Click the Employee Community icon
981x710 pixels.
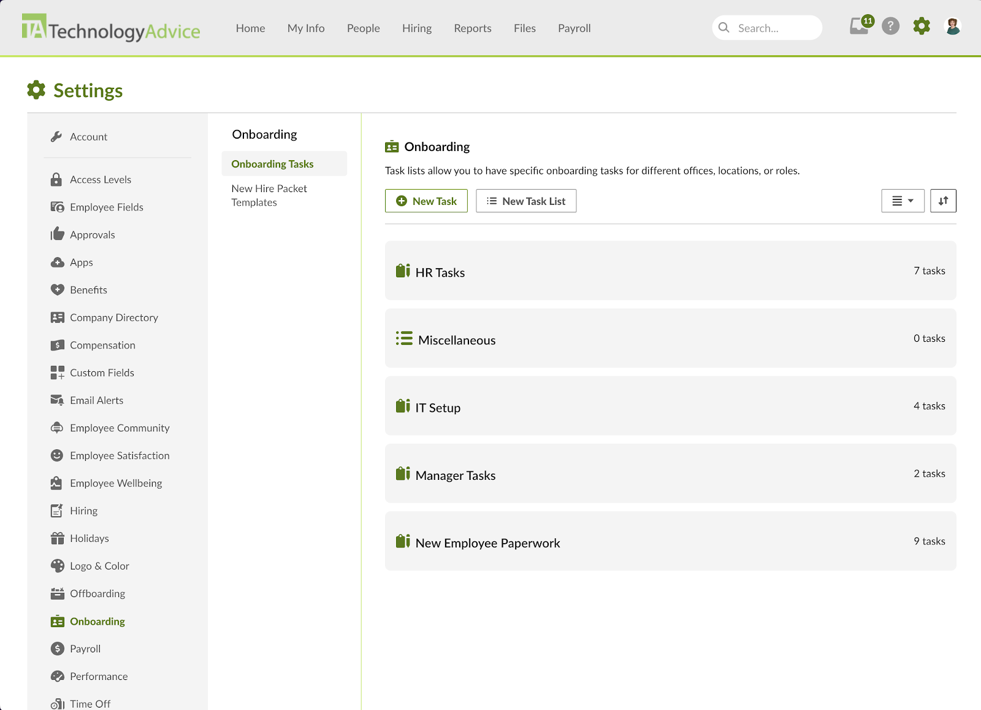point(57,428)
